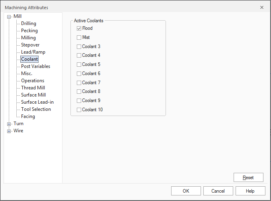Screen dimensions: 271x201
Task: Enable the Coolant 3 checkbox
Action: click(79, 47)
